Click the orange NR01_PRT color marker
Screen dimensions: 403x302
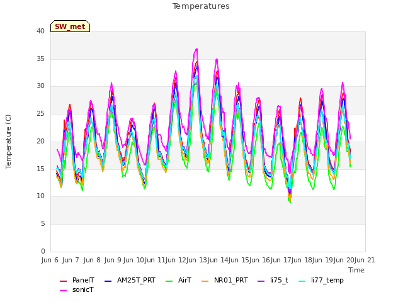[205, 281]
